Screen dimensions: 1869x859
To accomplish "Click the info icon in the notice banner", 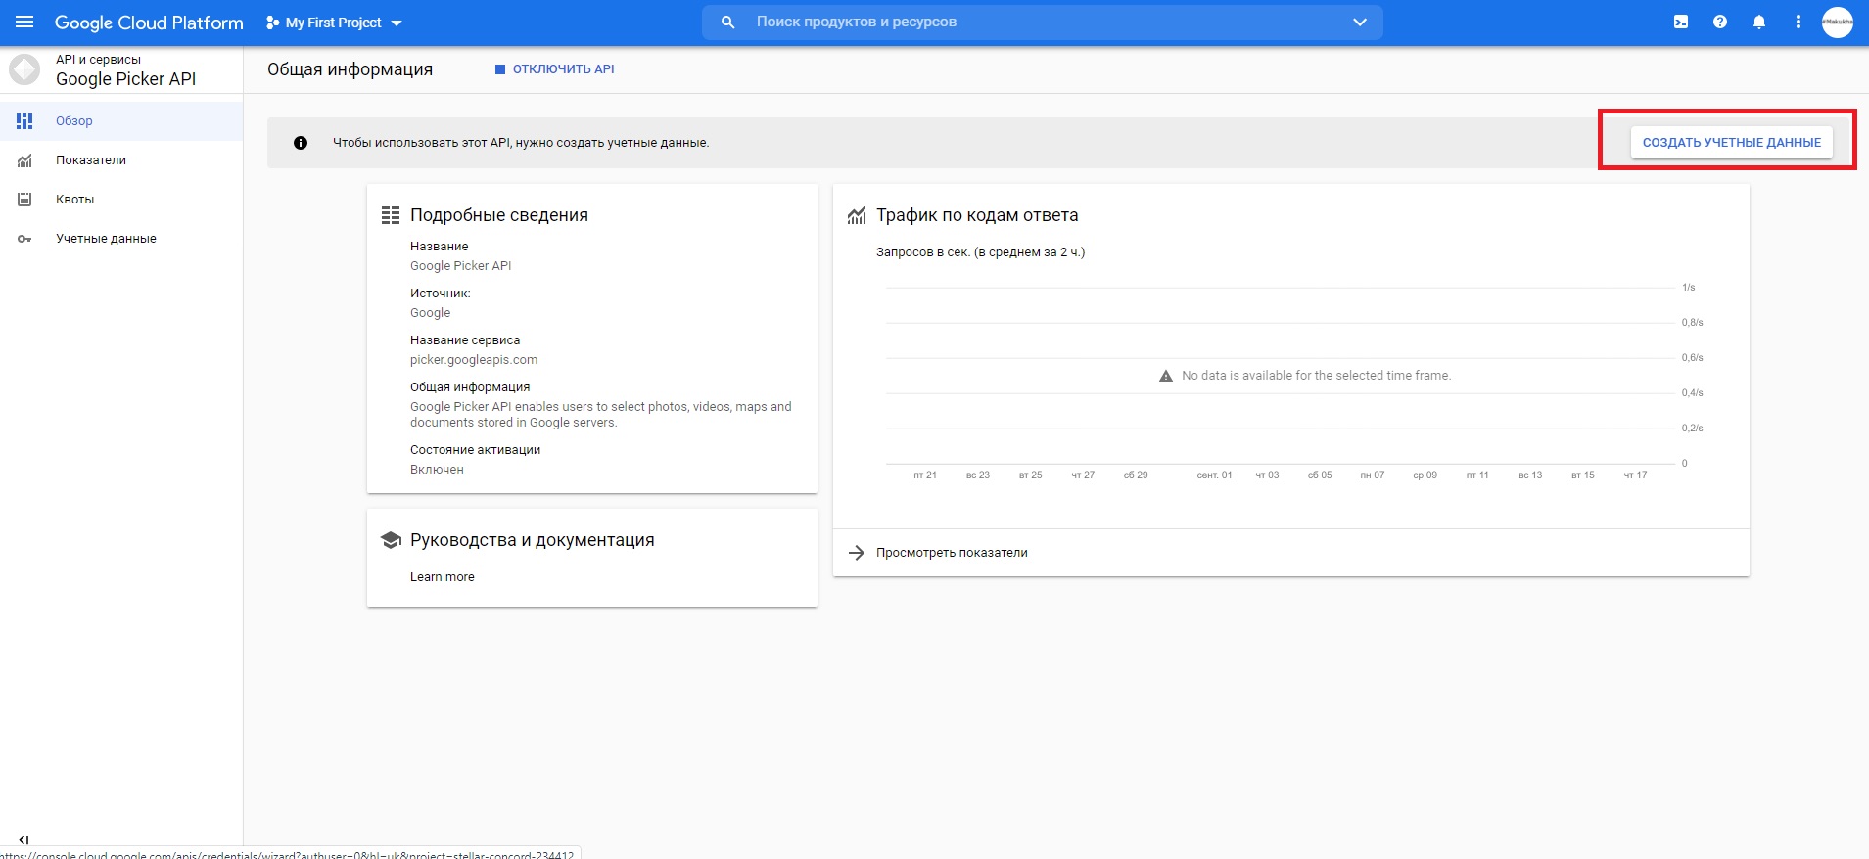I will [x=301, y=143].
